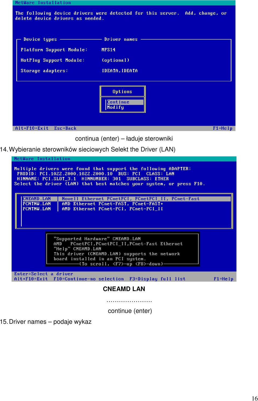Click Enter=Select a driver hint
The width and height of the screenshot is (258, 401).
coord(44,274)
